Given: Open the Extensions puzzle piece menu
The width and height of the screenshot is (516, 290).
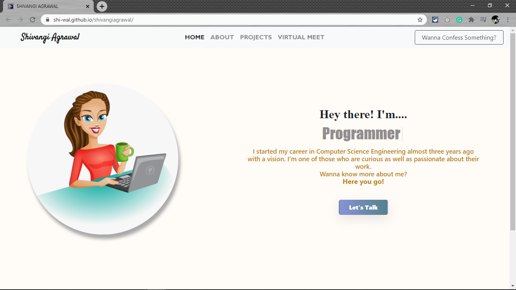Looking at the screenshot, I should pyautogui.click(x=471, y=20).
